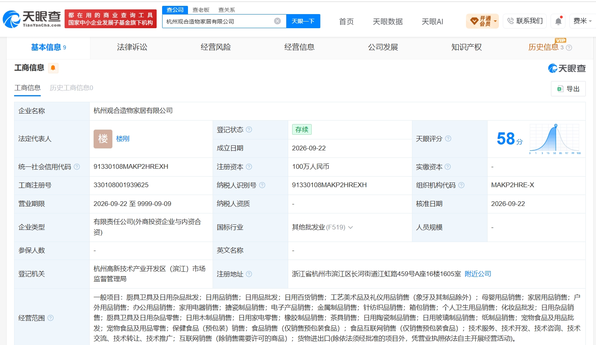Viewport: 596px width, 345px height.
Task: Click the orange alert bell beside 工商信息
Action: [x=53, y=68]
